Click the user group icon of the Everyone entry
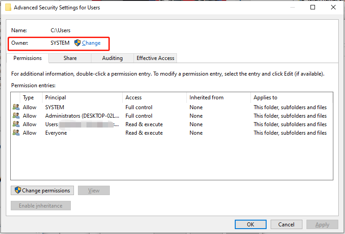345x234 pixels. 16,133
